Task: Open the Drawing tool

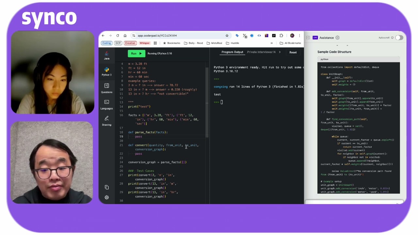Action: pyautogui.click(x=106, y=120)
